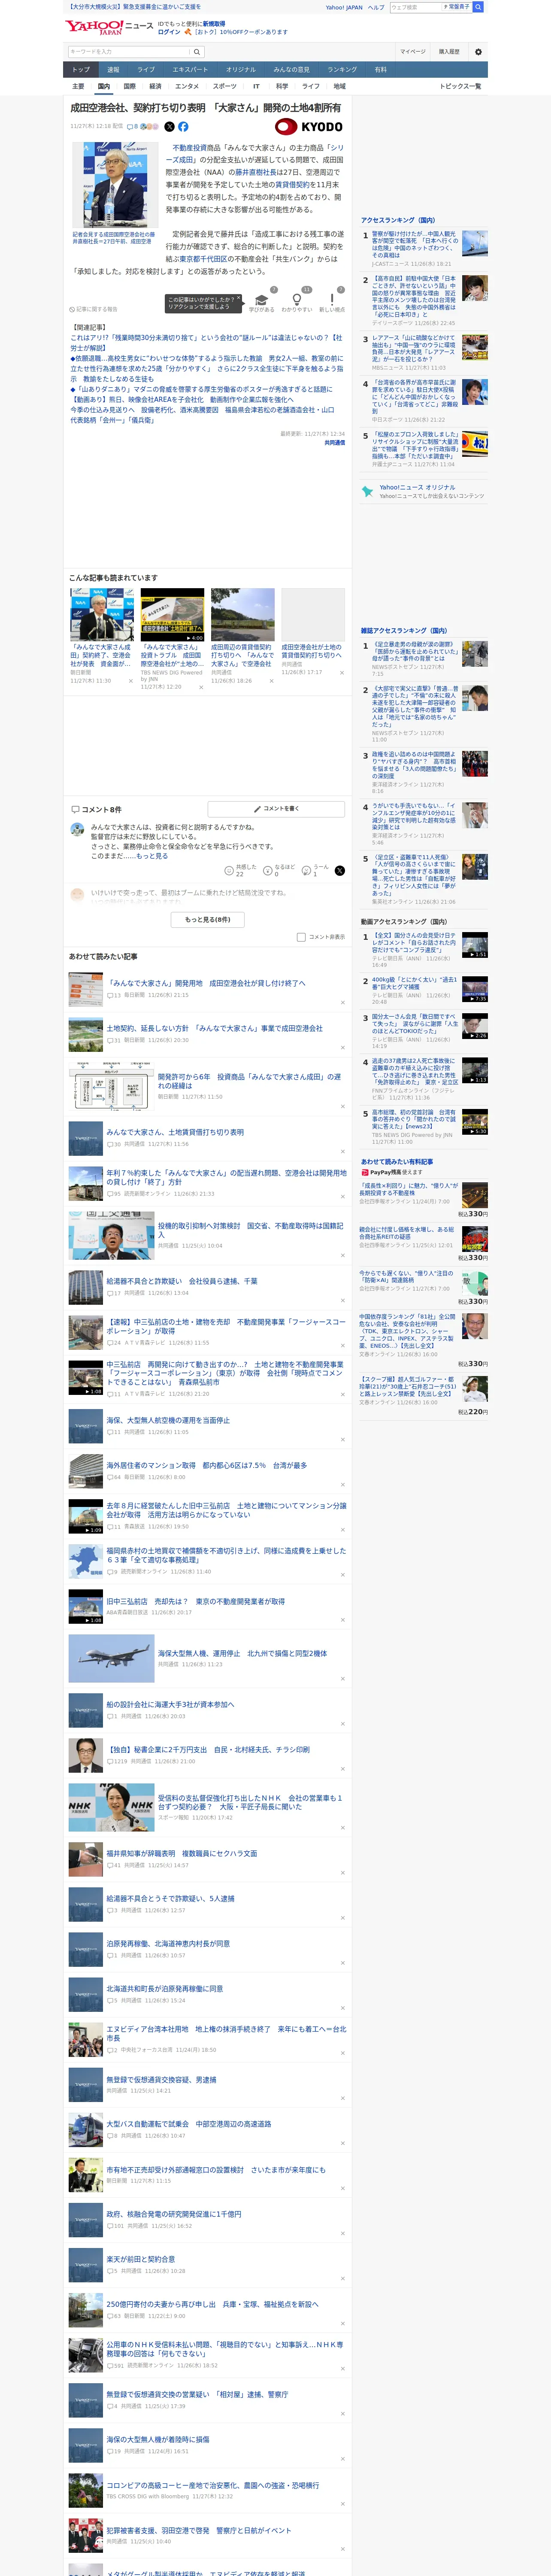
Task: Open 購入履歴 link
Action: click(x=449, y=52)
